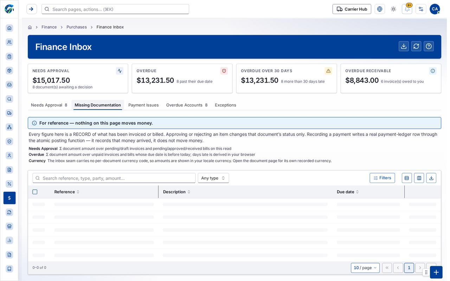Click the app logo in corner
Screen dimensions: 450x281
point(9,9)
